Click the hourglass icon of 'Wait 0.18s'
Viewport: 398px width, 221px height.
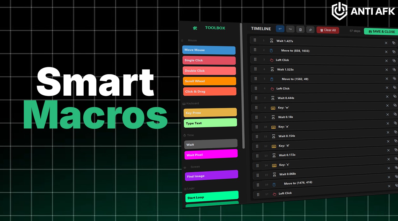click(273, 117)
